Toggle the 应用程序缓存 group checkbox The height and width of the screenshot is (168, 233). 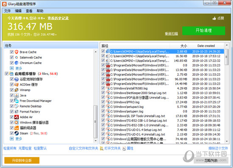pyautogui.click(x=6, y=74)
